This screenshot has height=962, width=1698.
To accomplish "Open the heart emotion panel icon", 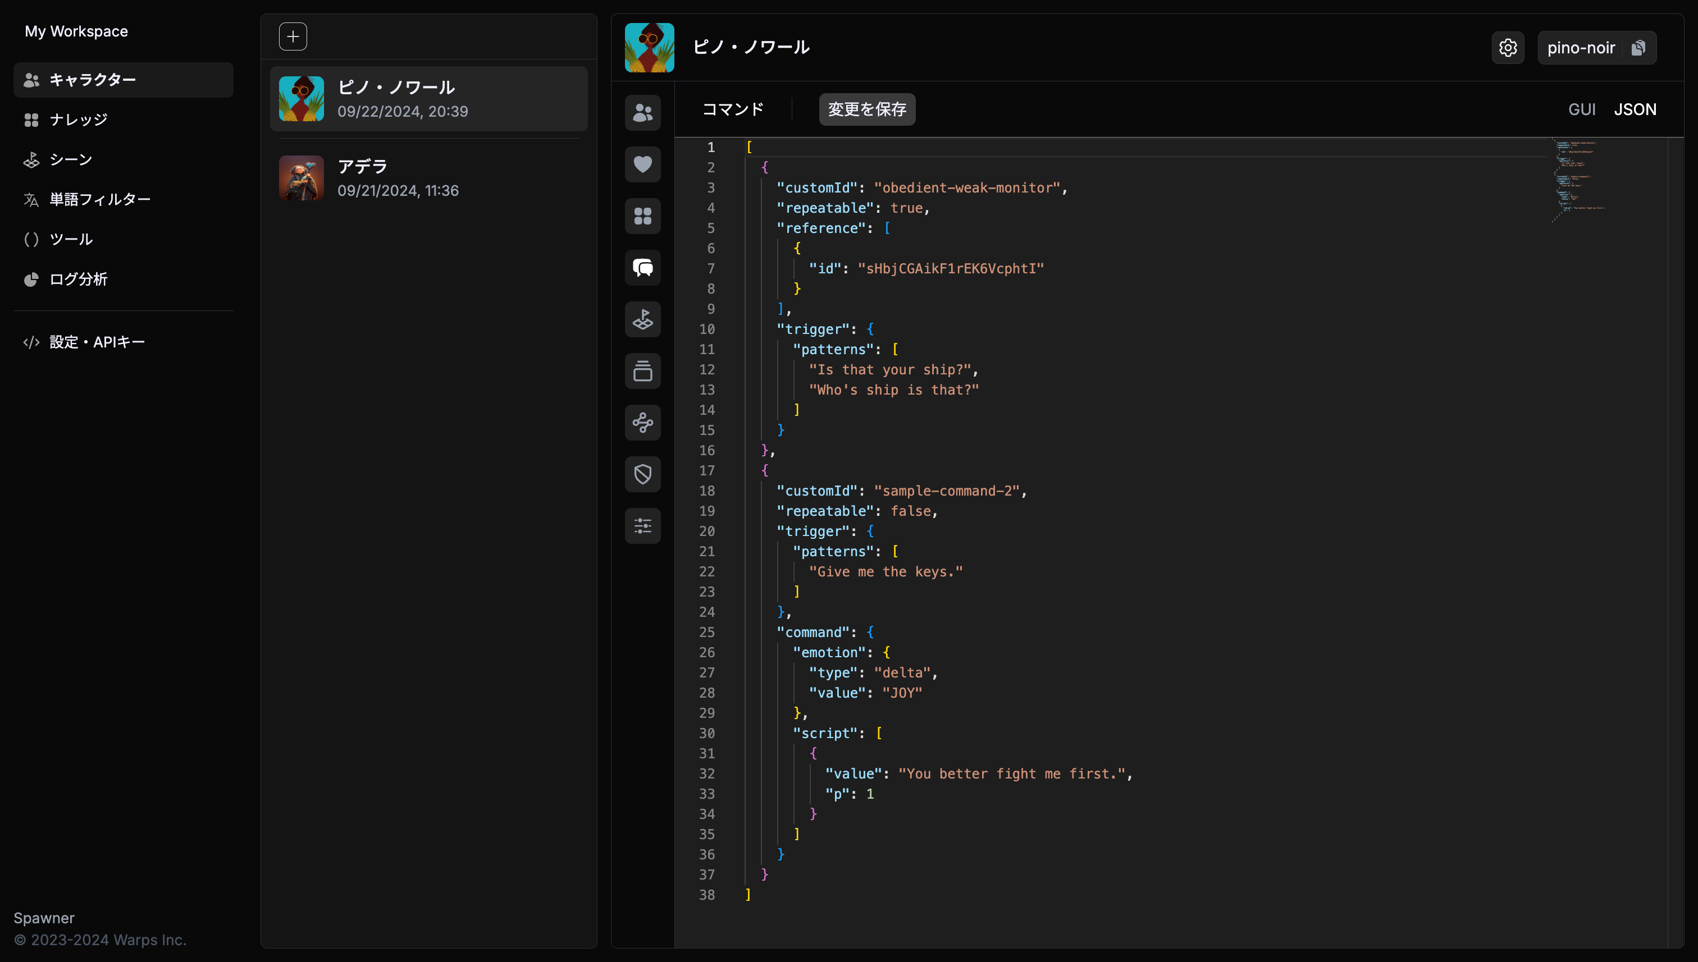I will tap(642, 164).
